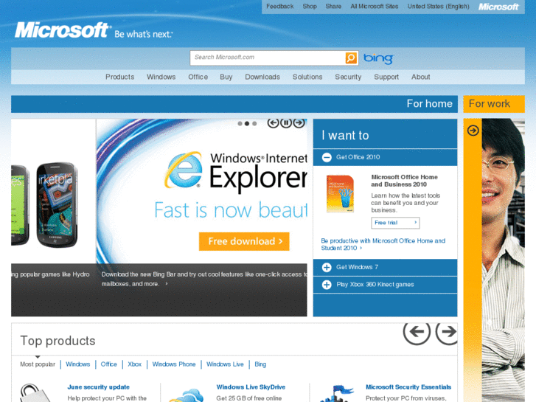Viewport: 536px width, 402px height.
Task: Show previous Top products with left arrow
Action: pos(417,331)
